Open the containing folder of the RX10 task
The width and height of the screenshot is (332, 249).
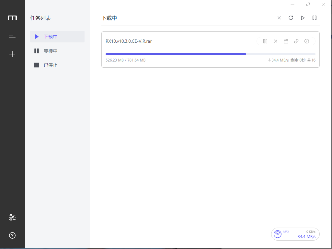point(286,41)
